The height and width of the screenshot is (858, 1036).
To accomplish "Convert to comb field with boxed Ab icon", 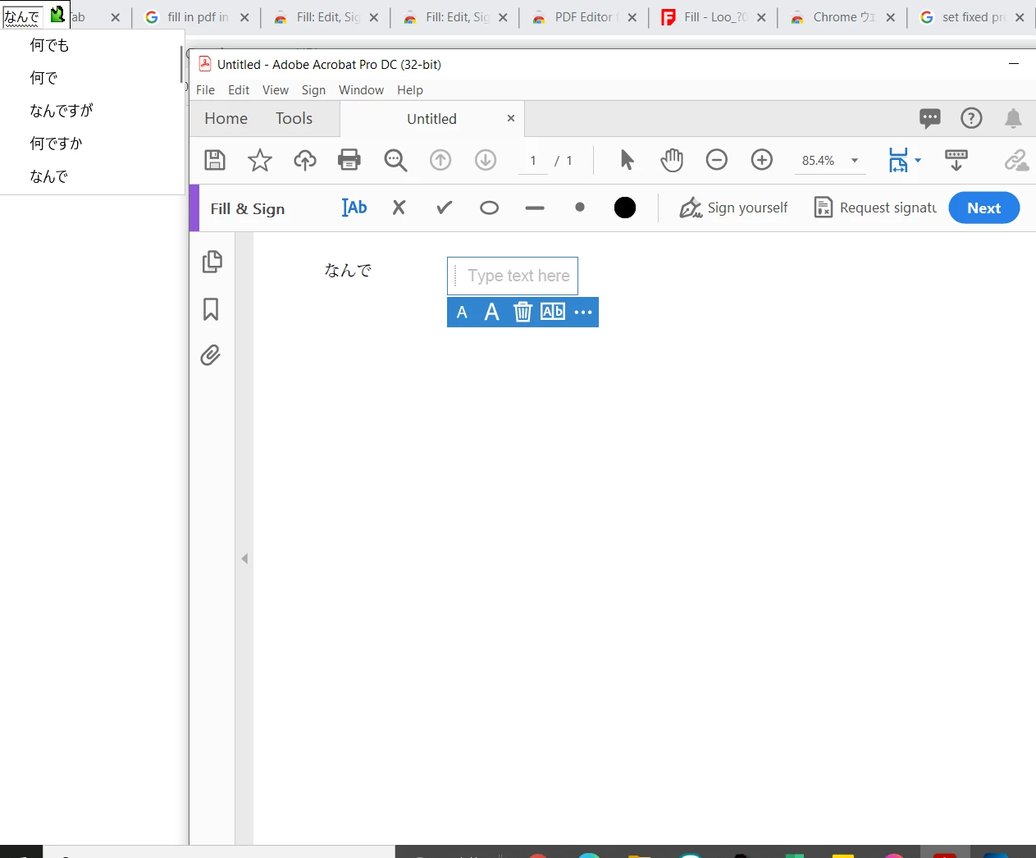I will (x=553, y=312).
